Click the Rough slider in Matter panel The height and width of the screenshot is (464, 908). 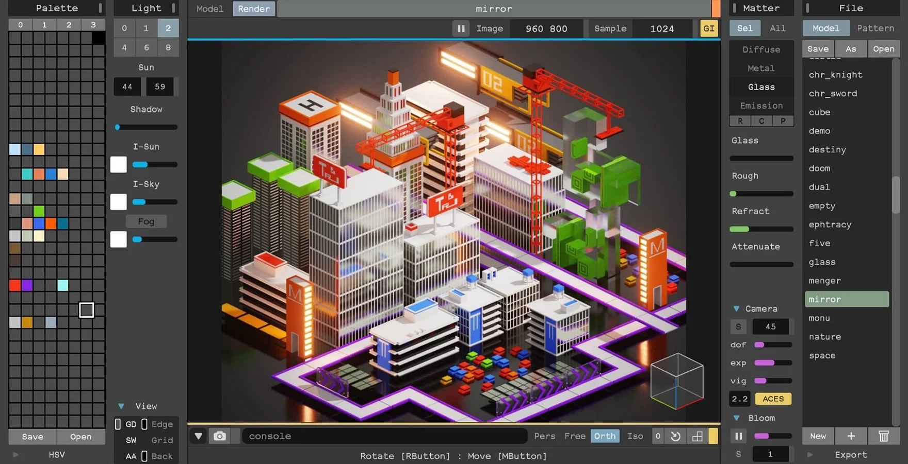click(x=761, y=194)
